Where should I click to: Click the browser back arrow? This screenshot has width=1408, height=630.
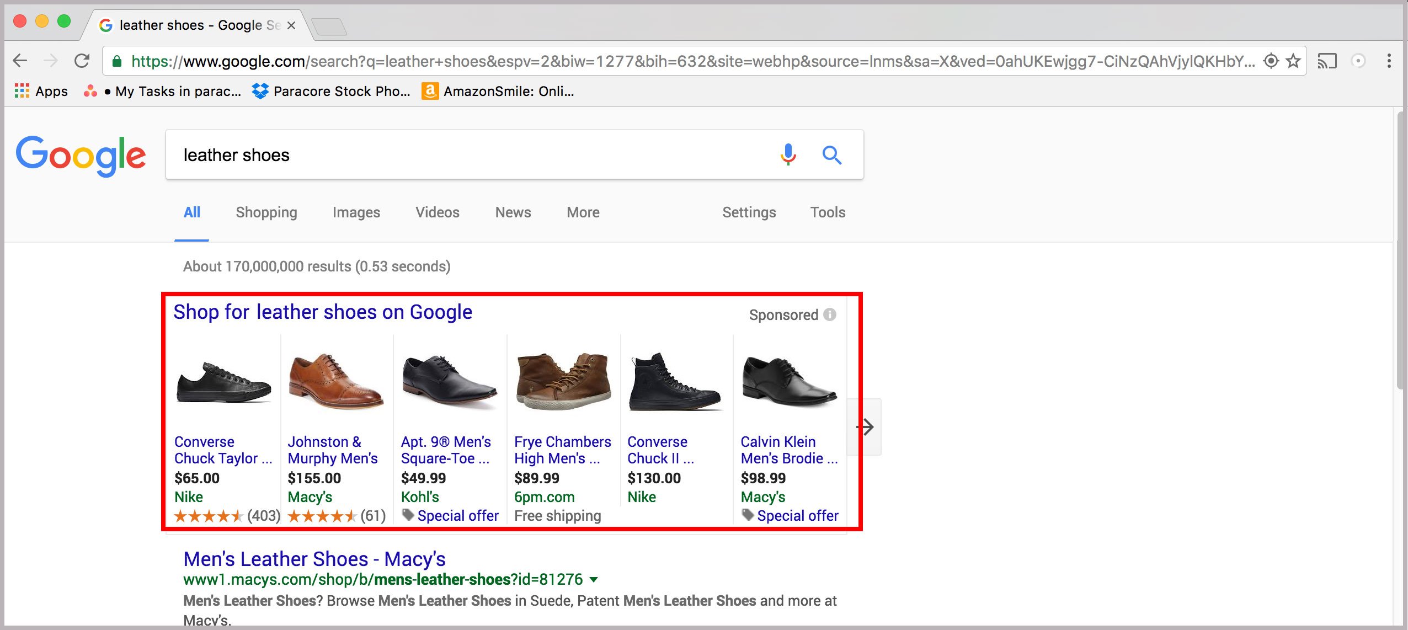point(20,61)
